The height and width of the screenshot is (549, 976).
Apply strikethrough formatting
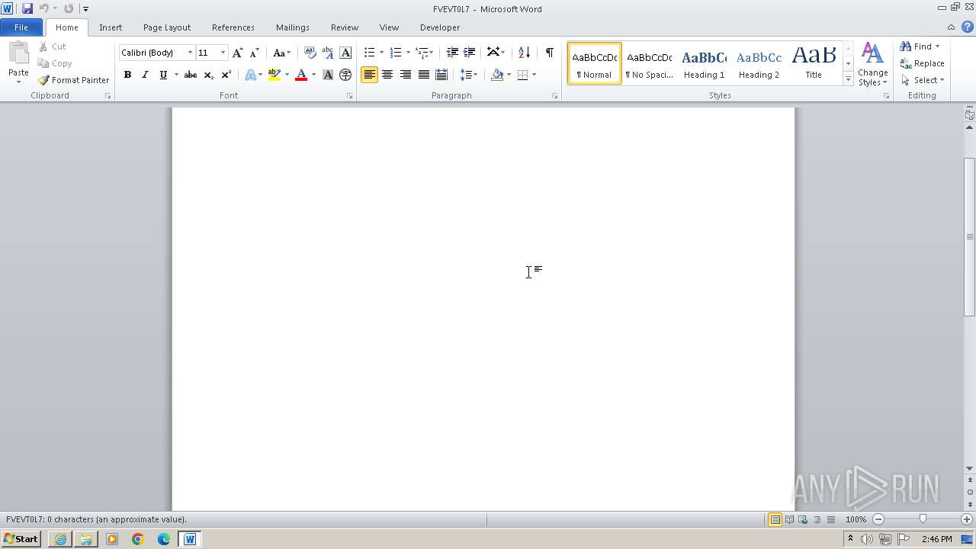click(x=191, y=75)
